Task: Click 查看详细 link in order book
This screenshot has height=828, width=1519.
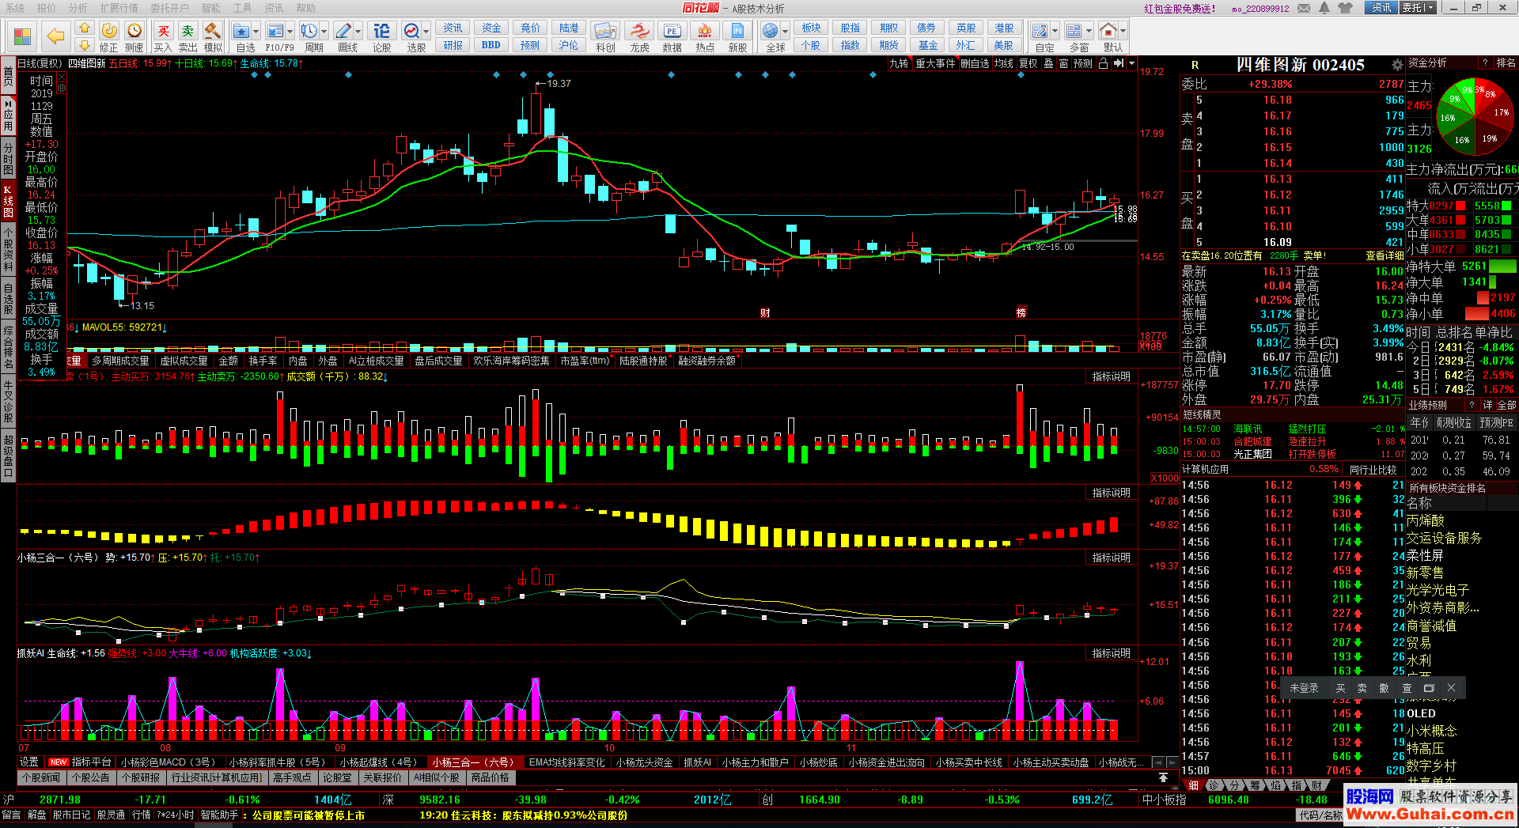Action: coord(1385,255)
